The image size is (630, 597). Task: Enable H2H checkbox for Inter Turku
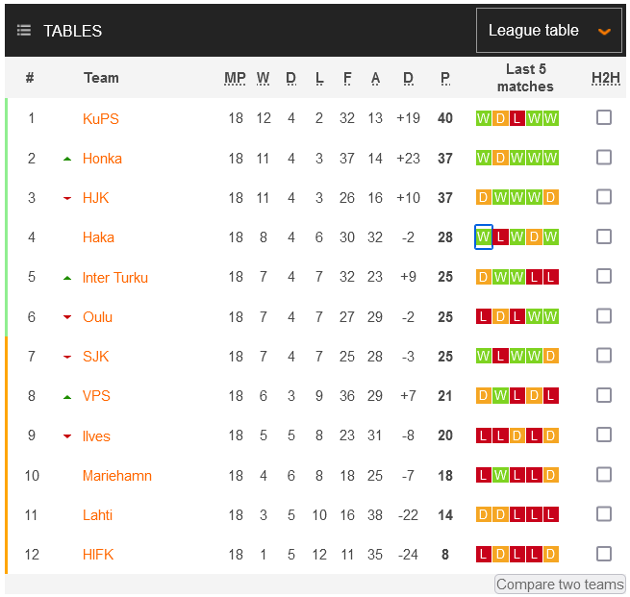click(x=604, y=276)
